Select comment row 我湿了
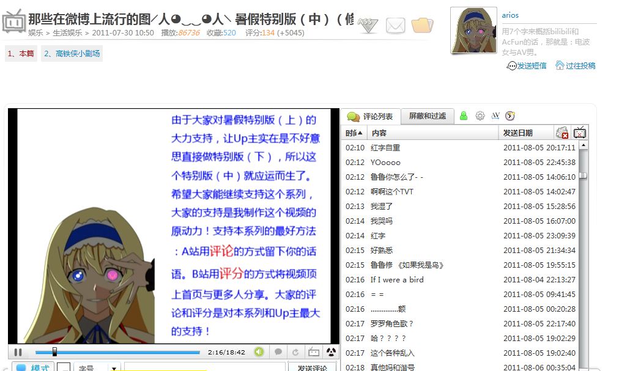The height and width of the screenshot is (371, 619). (x=461, y=206)
